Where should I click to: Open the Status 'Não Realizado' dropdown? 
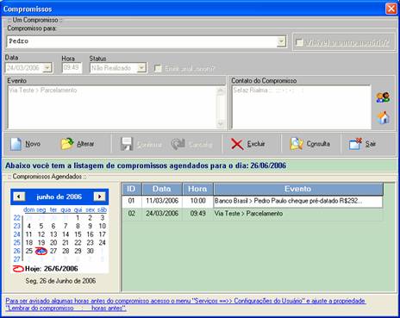[x=141, y=68]
